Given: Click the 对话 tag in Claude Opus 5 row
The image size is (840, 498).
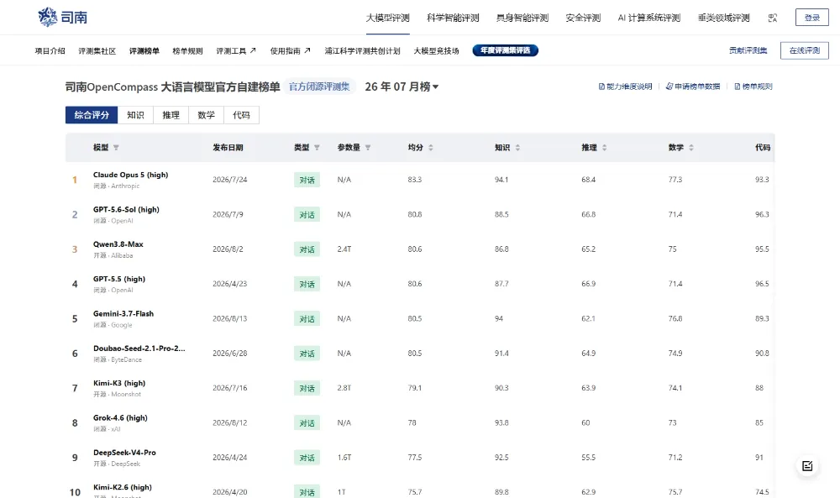Looking at the screenshot, I should click(x=307, y=180).
